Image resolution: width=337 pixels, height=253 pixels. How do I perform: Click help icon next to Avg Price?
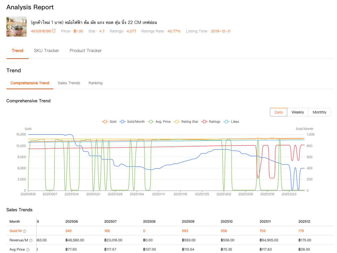pos(28,250)
